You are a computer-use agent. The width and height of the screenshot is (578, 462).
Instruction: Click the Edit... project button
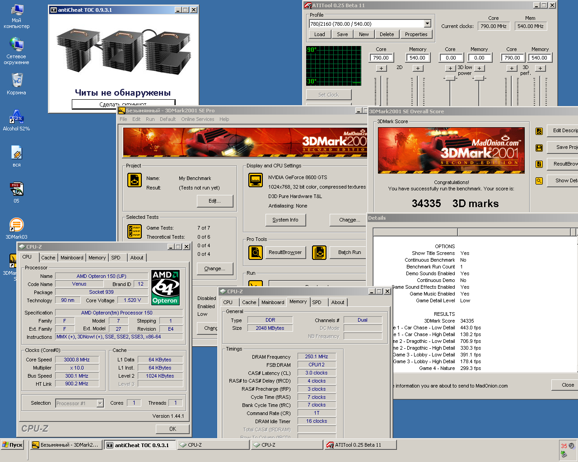[215, 201]
